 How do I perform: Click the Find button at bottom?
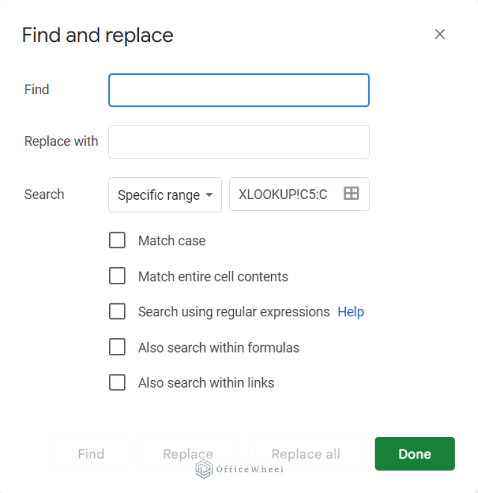click(91, 454)
